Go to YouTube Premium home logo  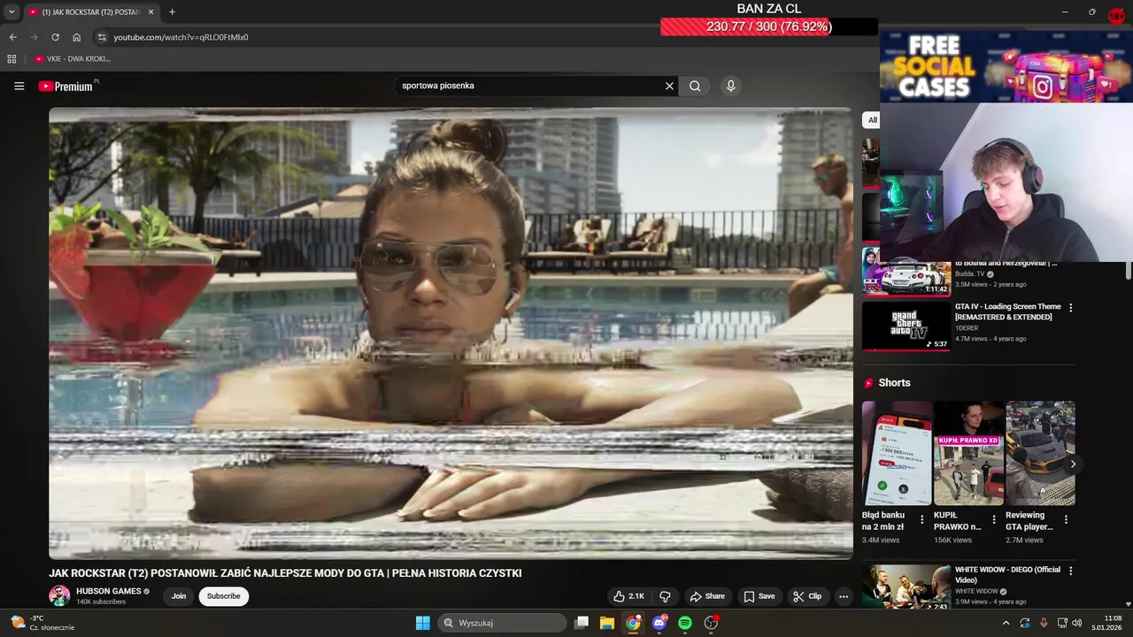(x=68, y=86)
